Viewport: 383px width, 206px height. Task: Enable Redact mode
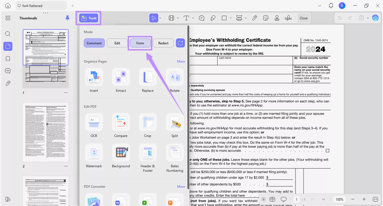click(163, 43)
